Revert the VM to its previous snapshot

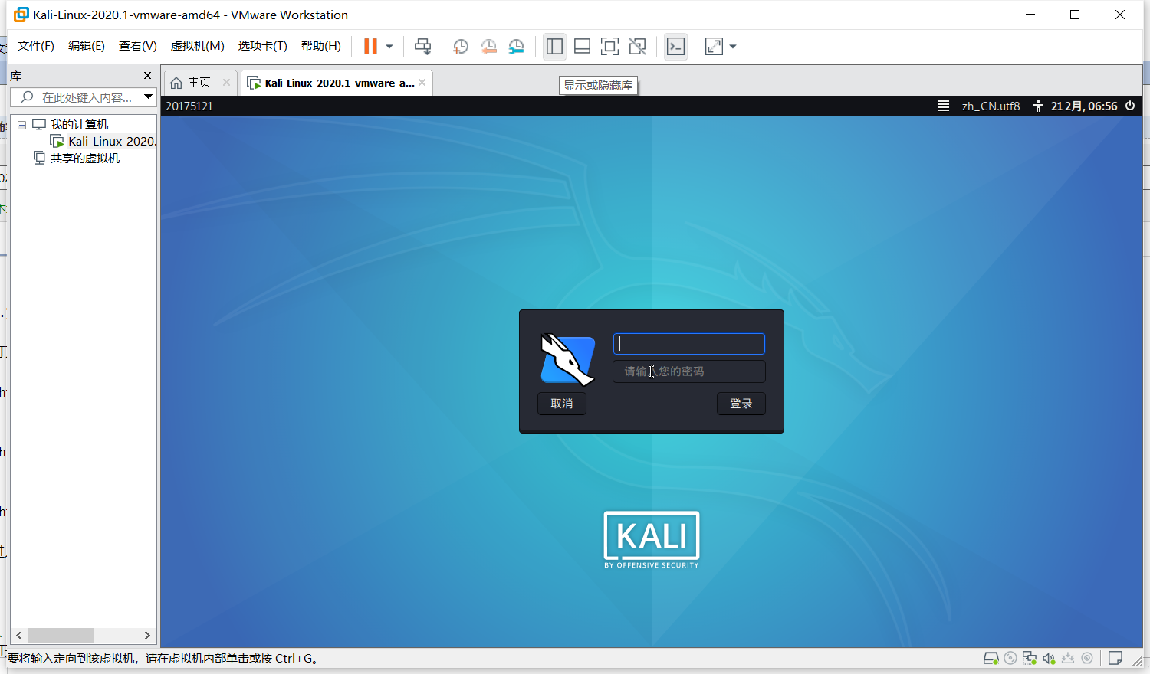(488, 47)
